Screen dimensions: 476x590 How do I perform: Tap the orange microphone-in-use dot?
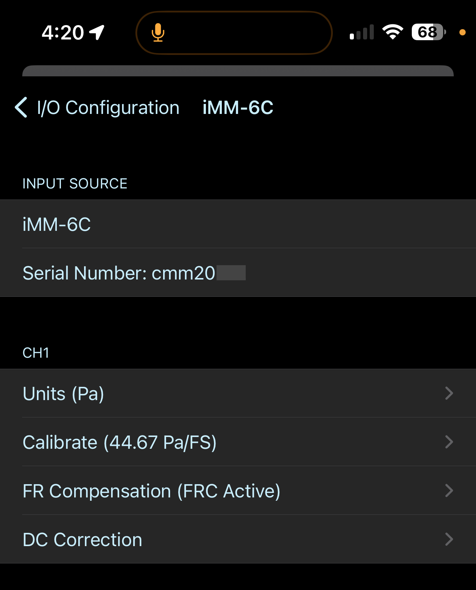click(x=462, y=32)
